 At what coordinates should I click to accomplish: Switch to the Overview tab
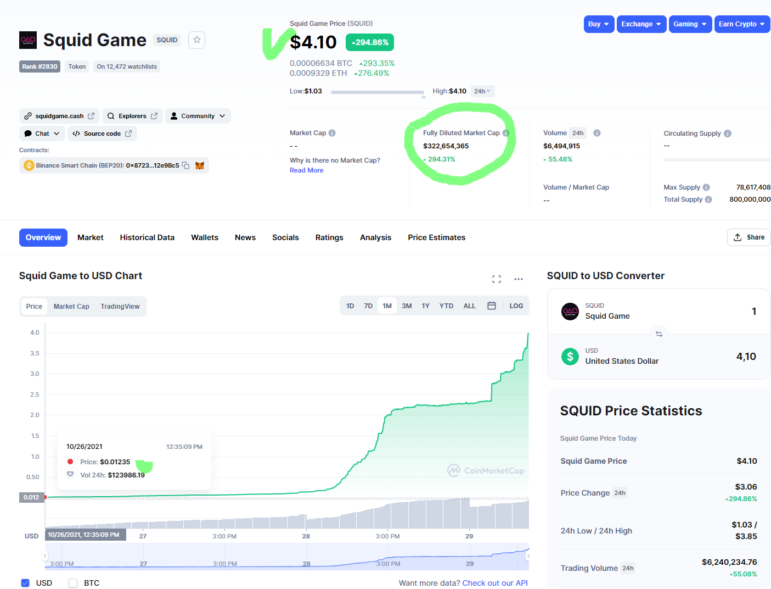point(43,237)
